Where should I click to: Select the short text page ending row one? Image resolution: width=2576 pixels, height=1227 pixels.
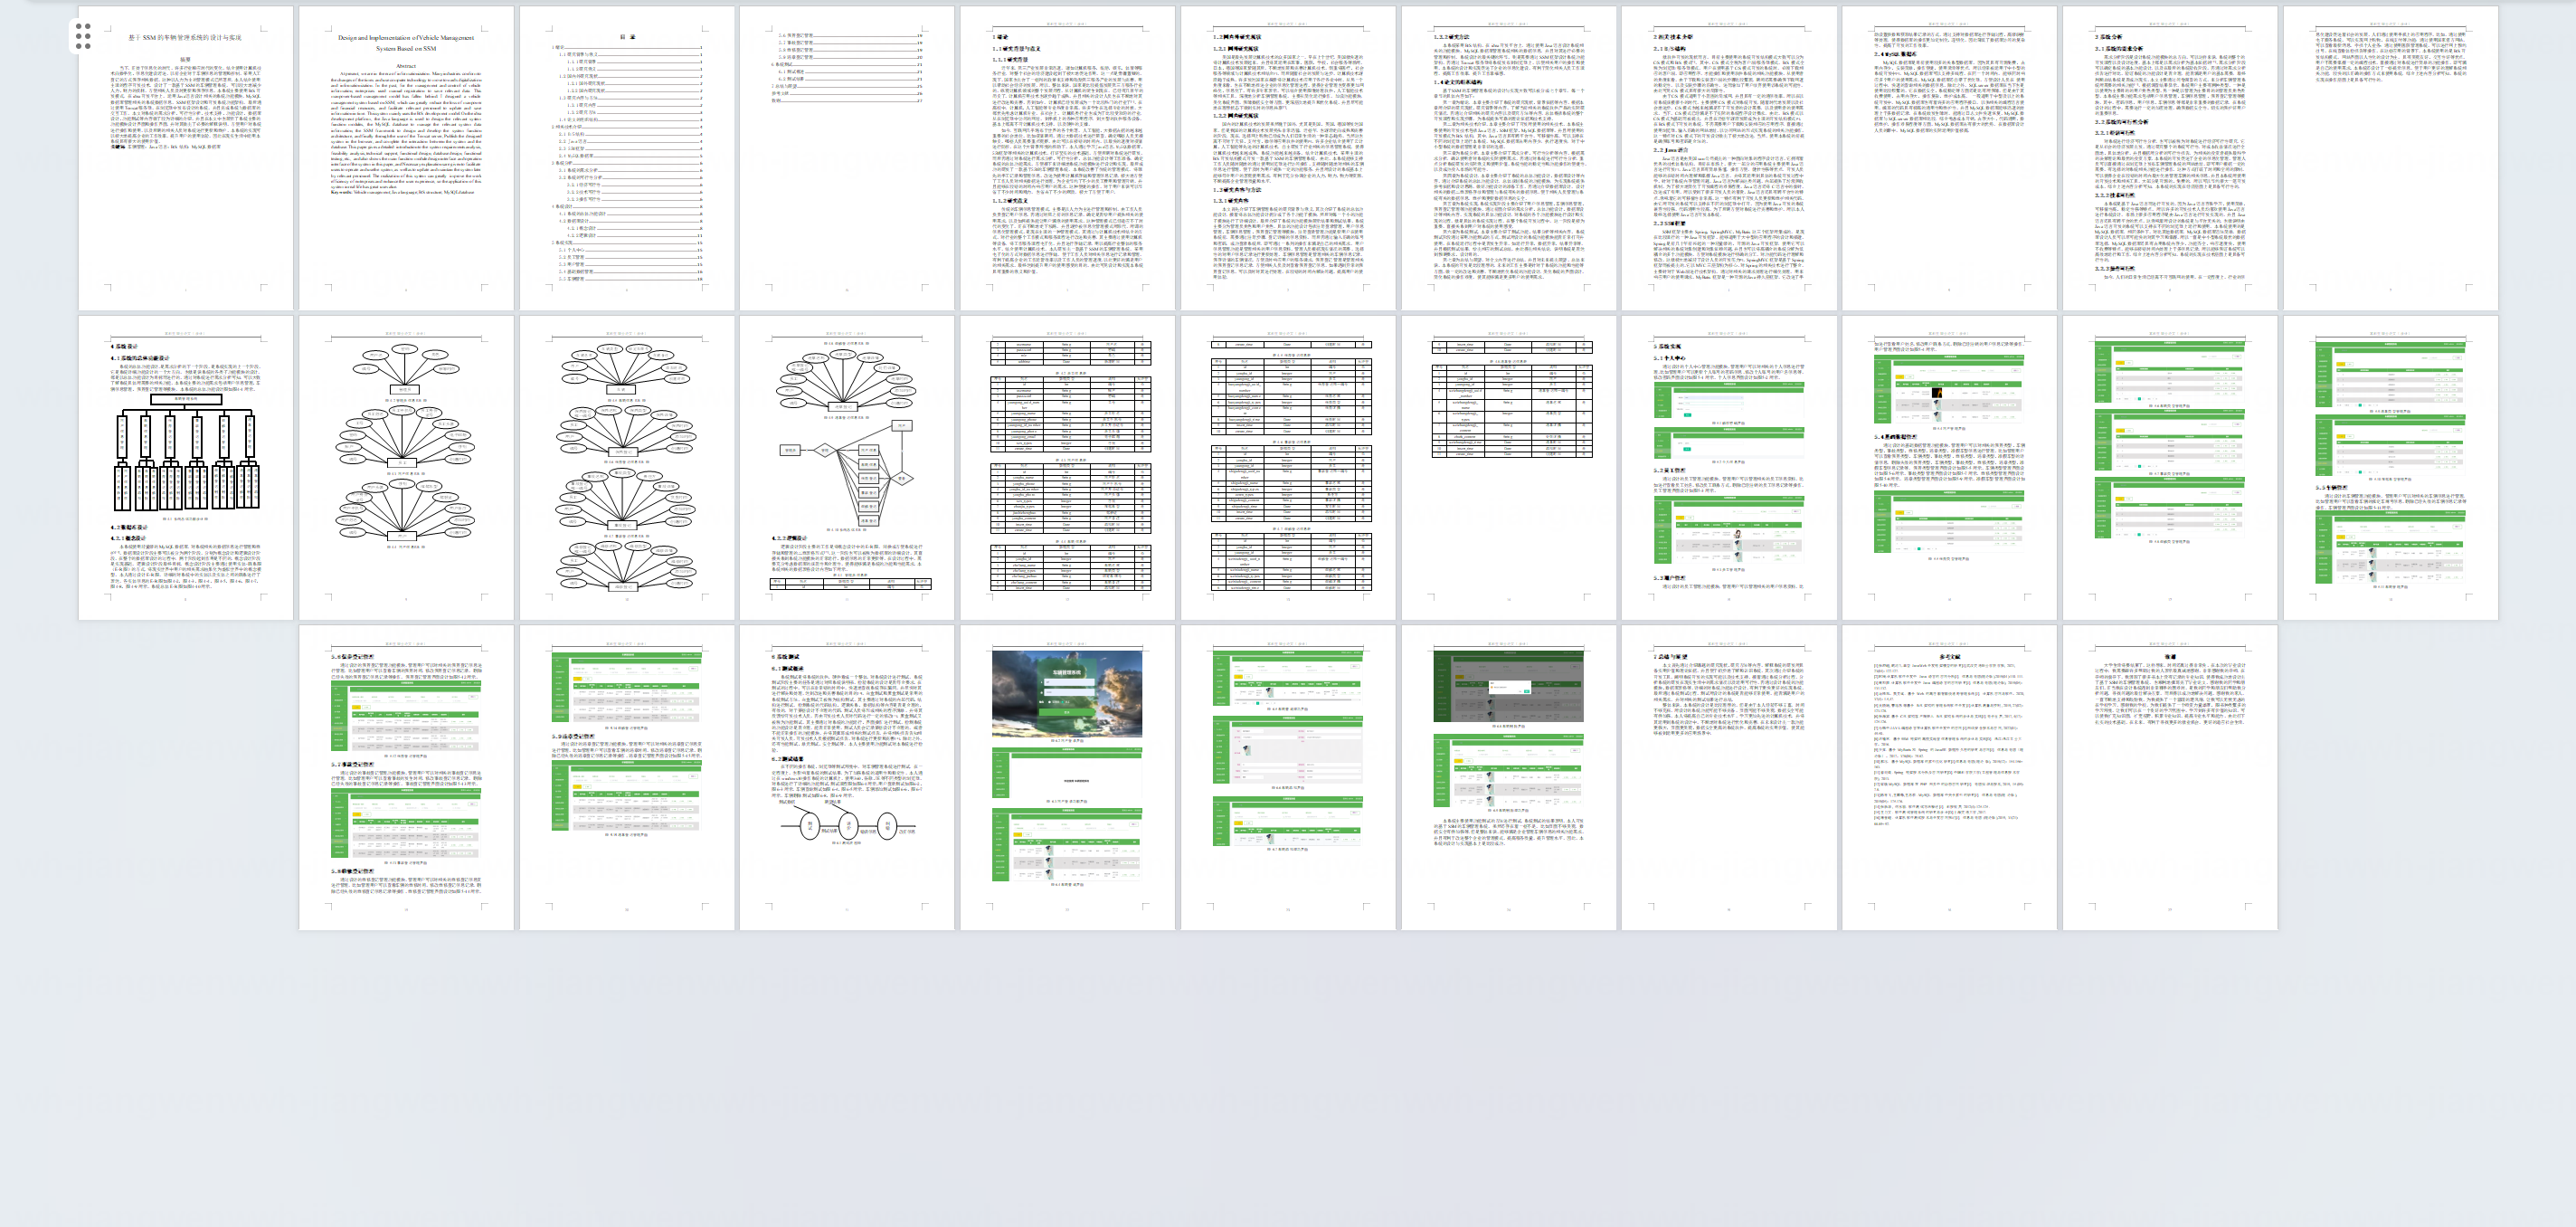click(2390, 158)
